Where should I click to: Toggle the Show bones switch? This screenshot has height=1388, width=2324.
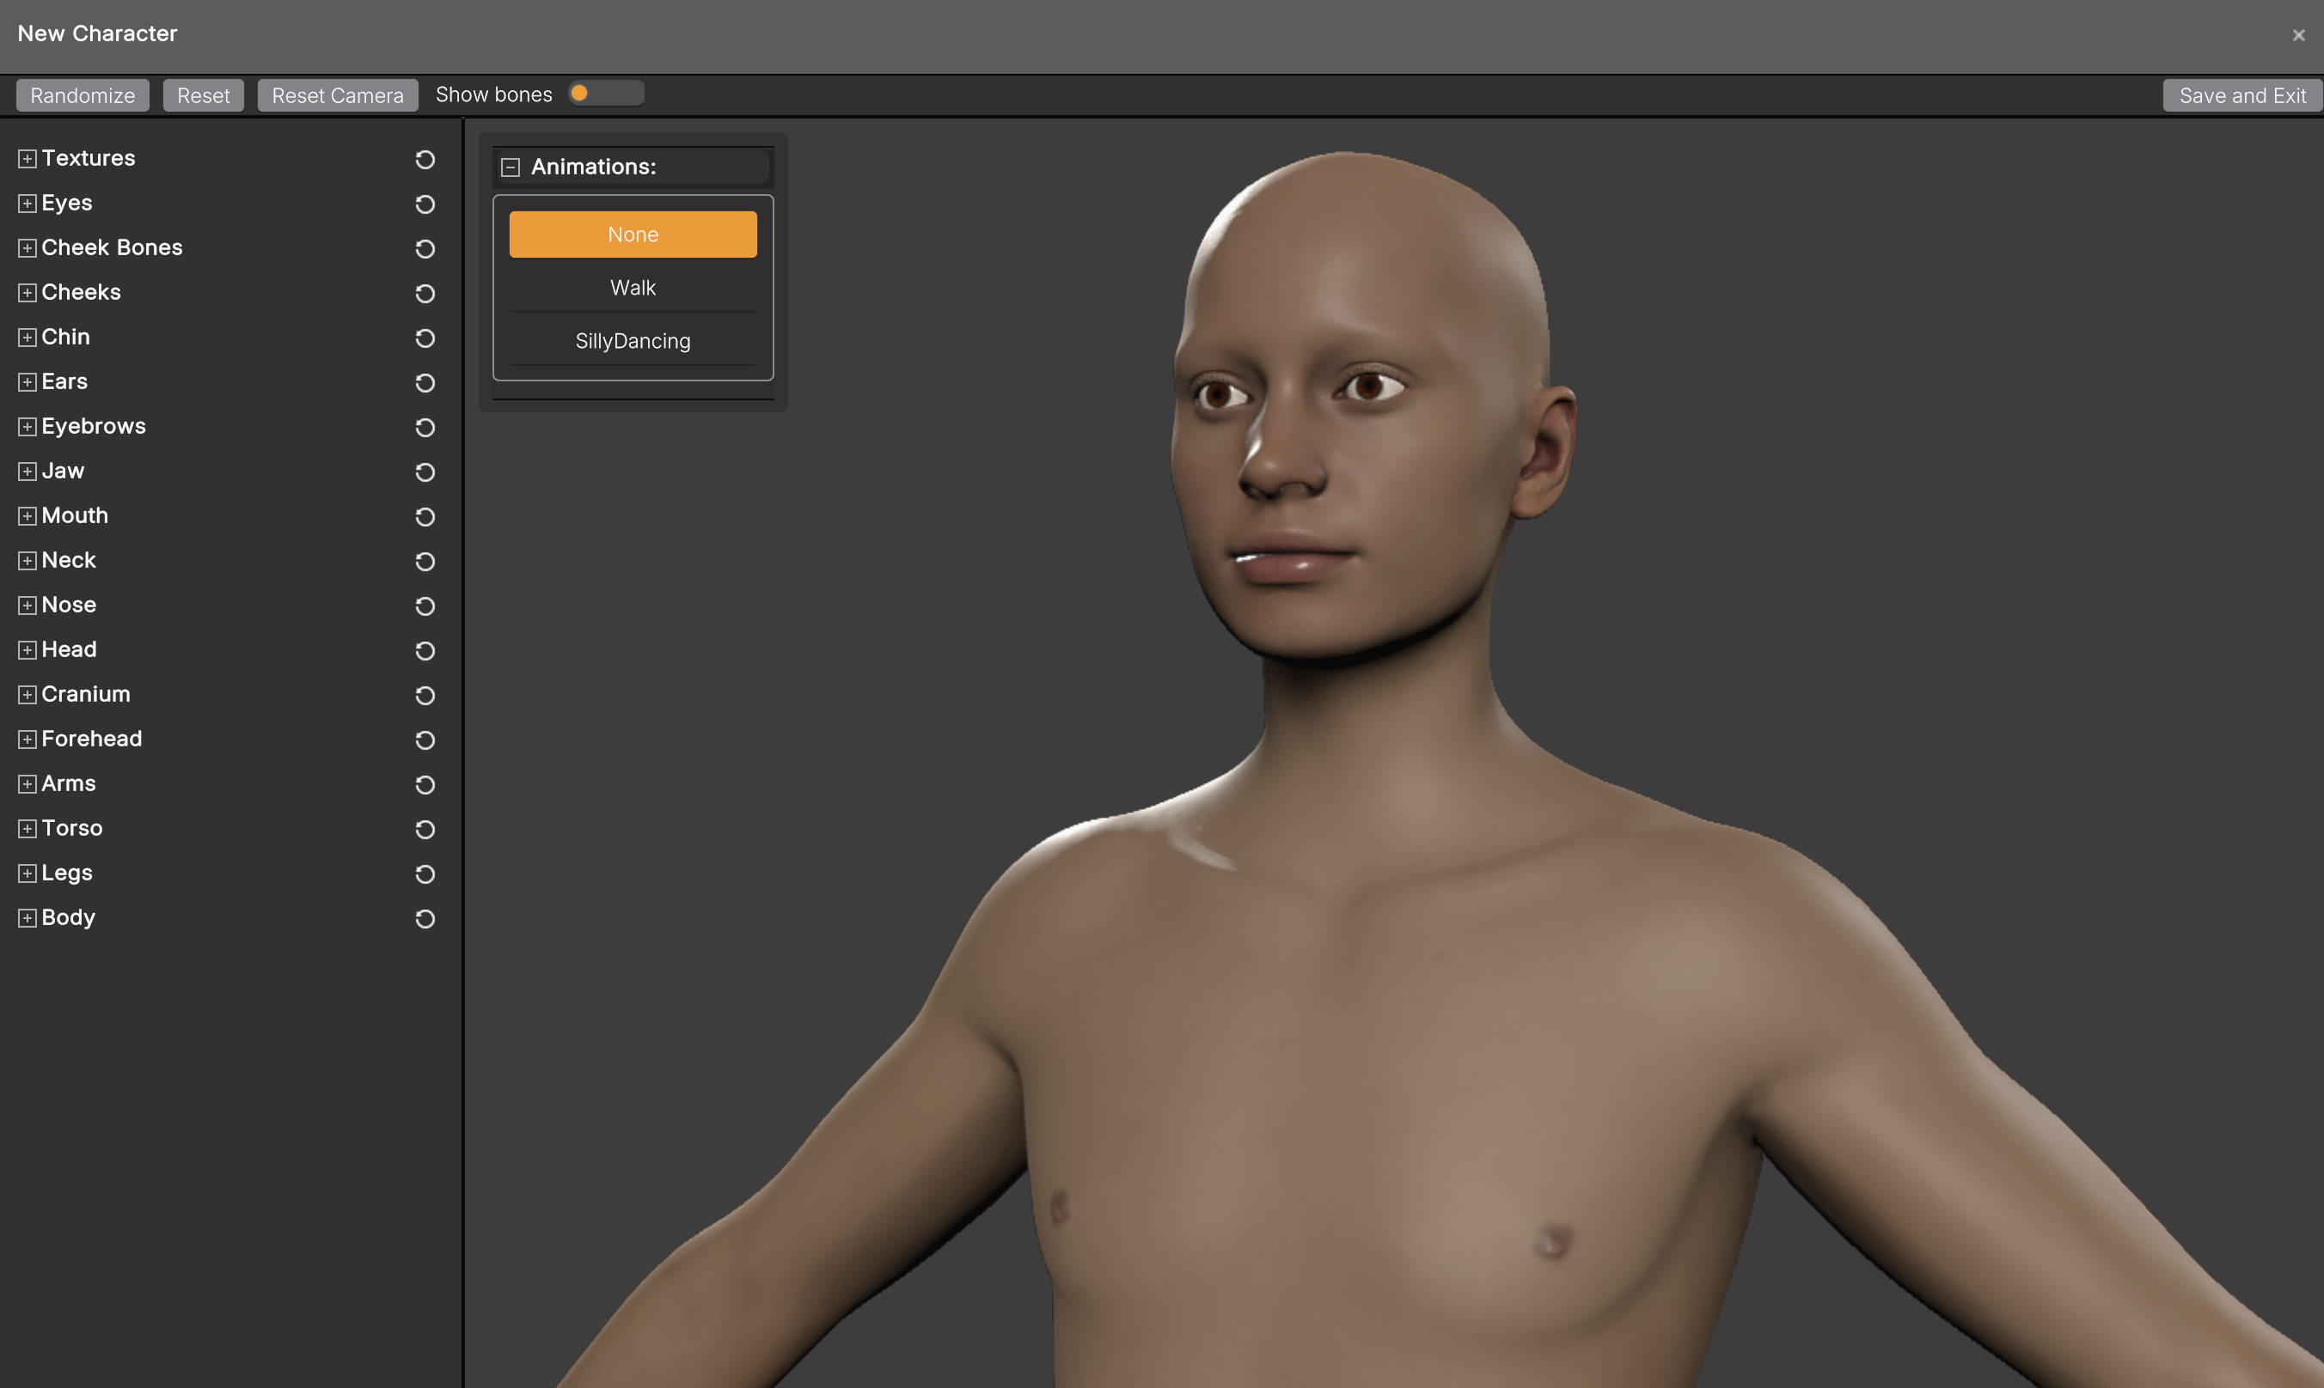[x=606, y=94]
